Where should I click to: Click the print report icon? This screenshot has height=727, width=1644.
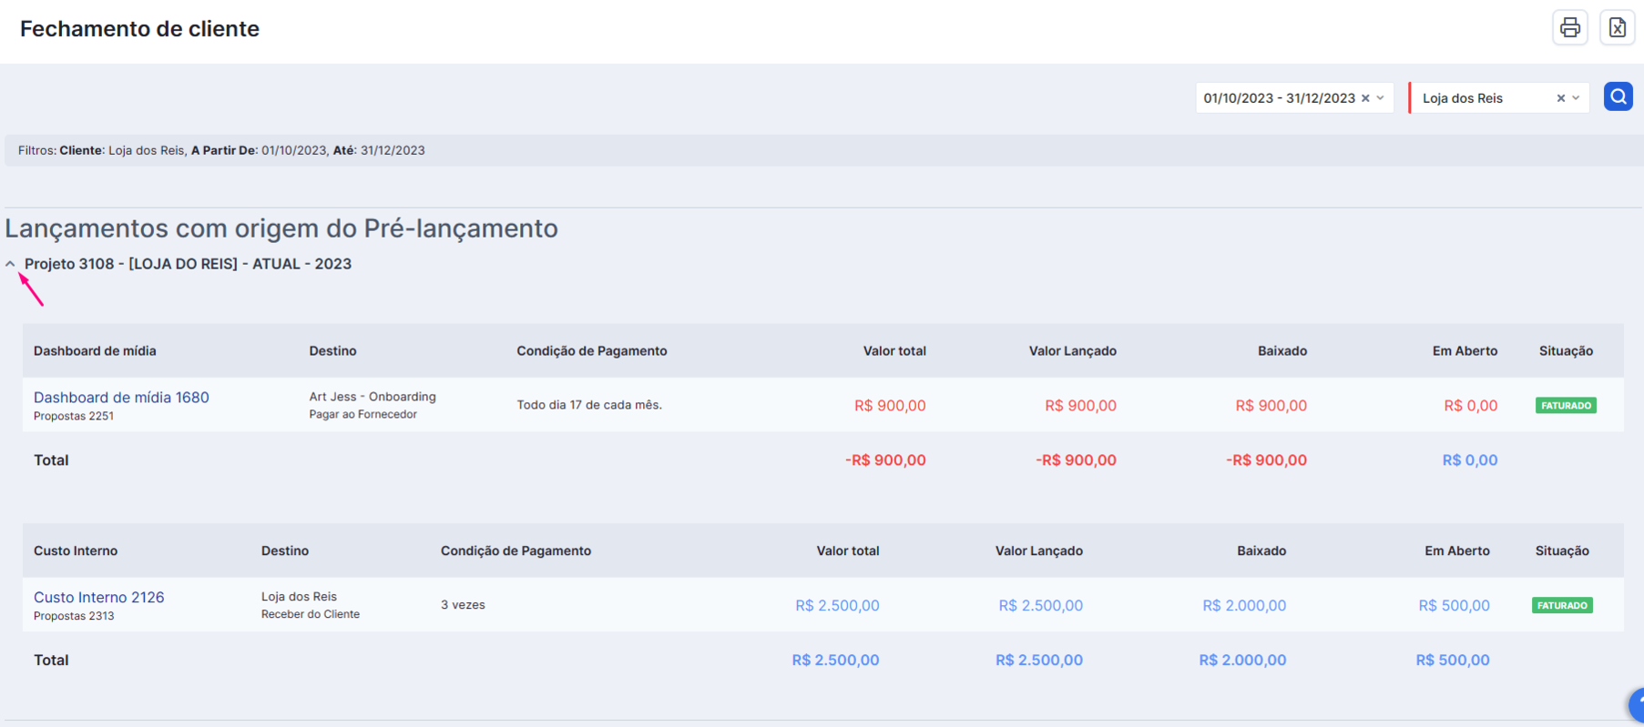pyautogui.click(x=1569, y=27)
